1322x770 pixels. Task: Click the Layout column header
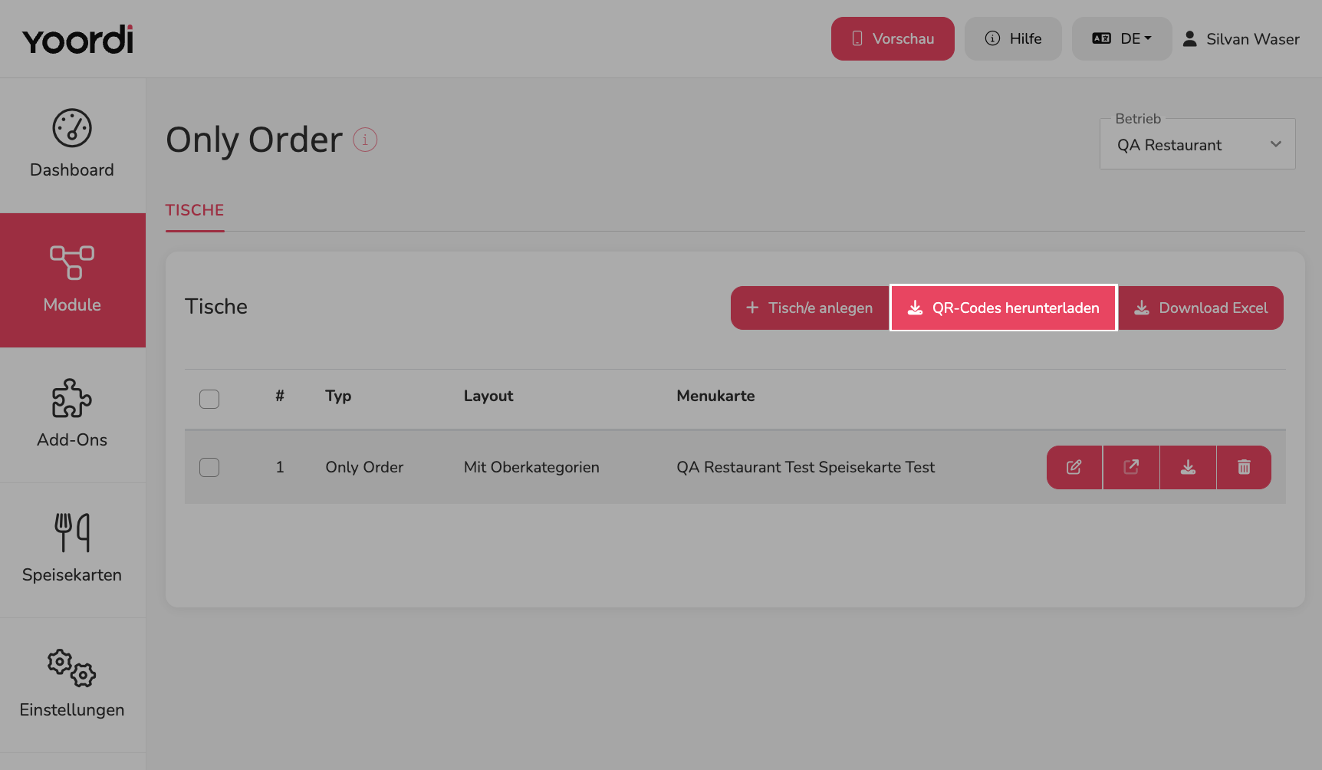488,397
